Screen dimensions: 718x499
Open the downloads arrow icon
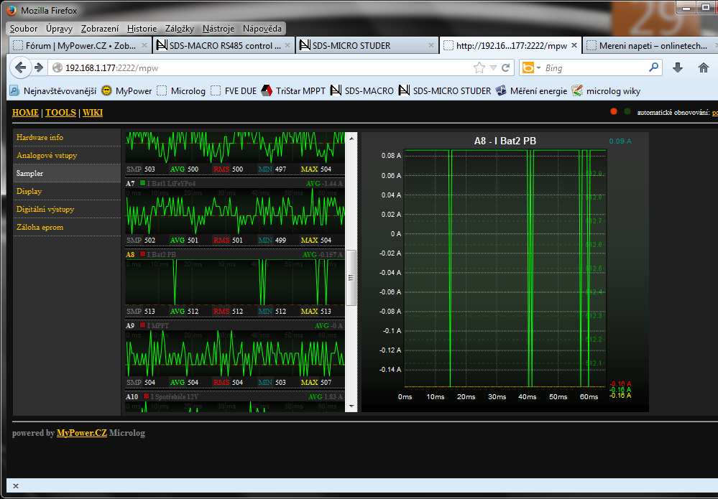(x=677, y=67)
